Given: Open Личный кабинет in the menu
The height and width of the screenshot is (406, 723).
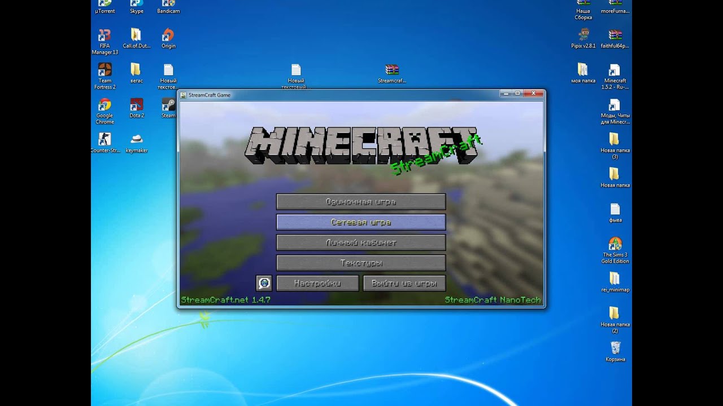Looking at the screenshot, I should click(361, 242).
